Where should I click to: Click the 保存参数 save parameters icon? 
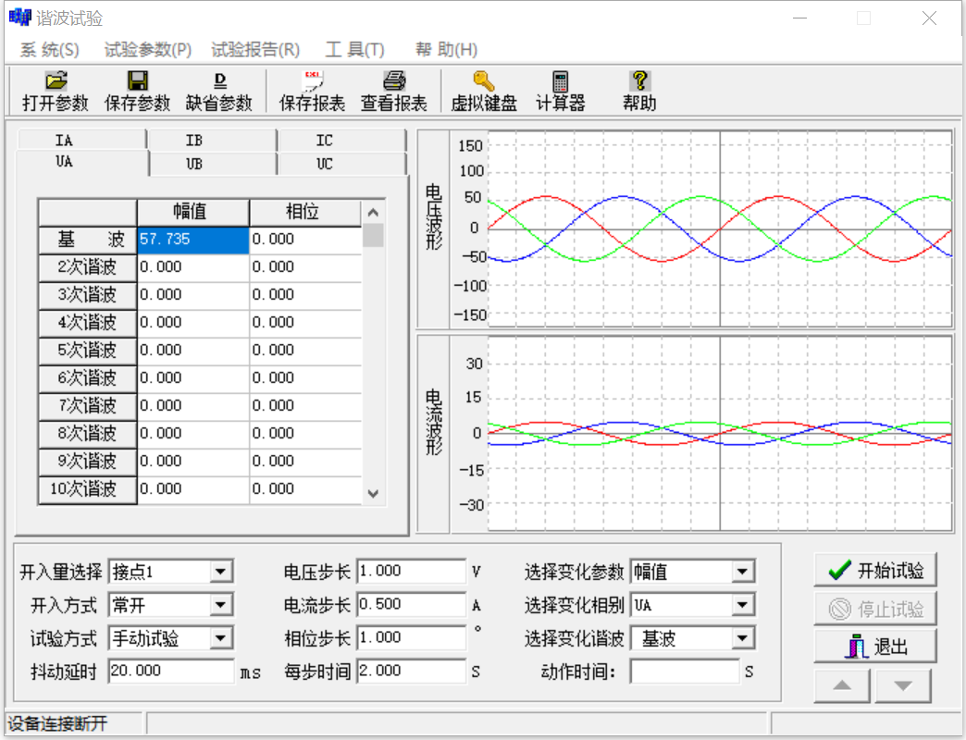pos(137,91)
